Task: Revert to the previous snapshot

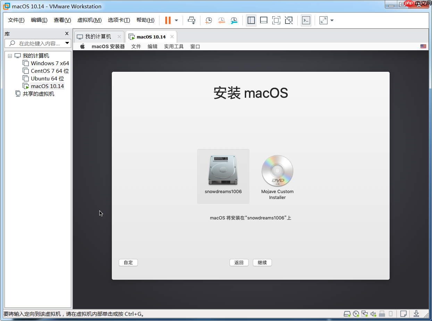Action: click(221, 20)
